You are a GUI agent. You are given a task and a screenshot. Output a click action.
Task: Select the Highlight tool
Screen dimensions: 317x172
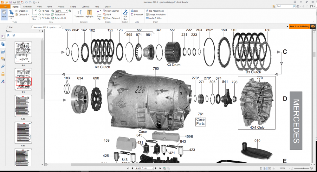pos(89,14)
